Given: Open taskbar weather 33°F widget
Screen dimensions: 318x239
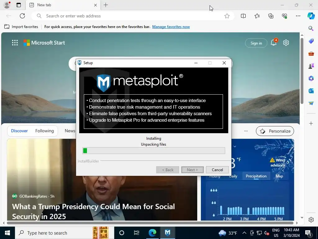Looking at the screenshot, I should (228, 233).
